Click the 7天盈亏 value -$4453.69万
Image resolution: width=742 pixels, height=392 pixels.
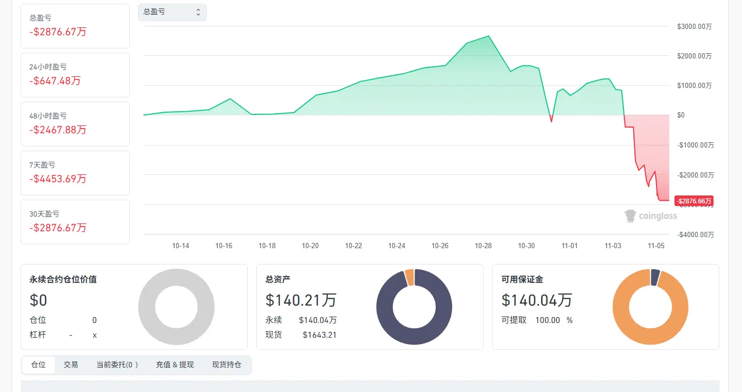point(58,179)
